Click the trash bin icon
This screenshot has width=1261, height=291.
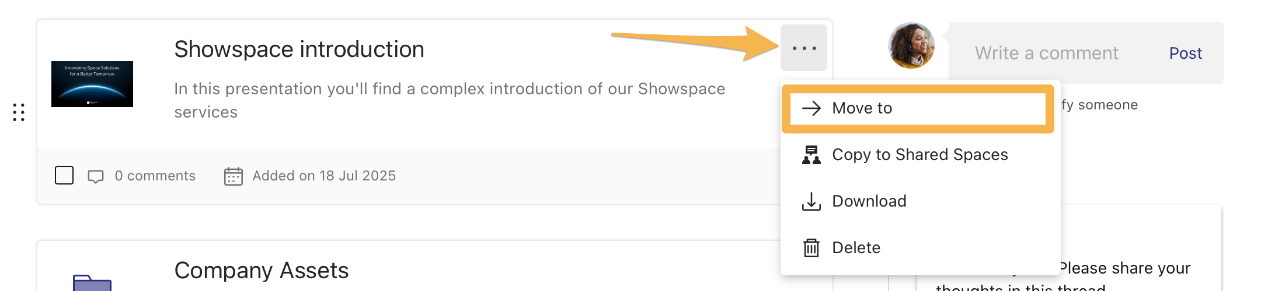(811, 248)
